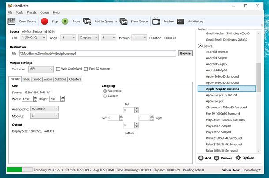Select Automatic cropping radio button
The height and width of the screenshot is (178, 269).
105,91
